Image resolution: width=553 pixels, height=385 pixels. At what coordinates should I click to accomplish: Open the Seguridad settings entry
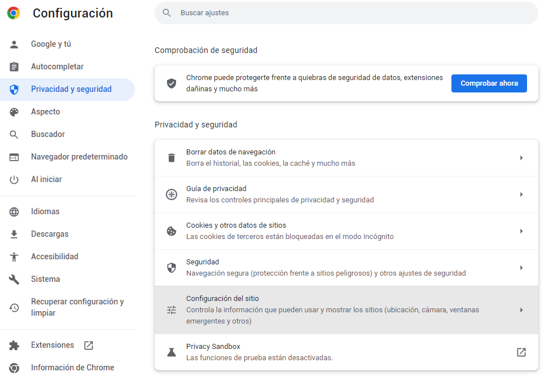click(346, 268)
